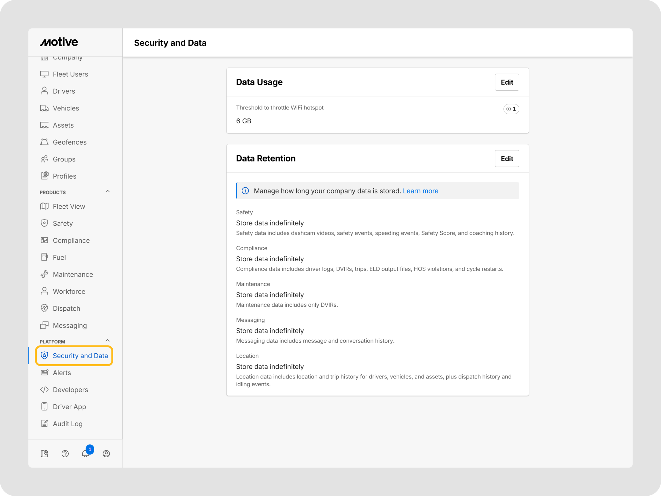
Task: Click the Geofences polygon icon
Action: pyautogui.click(x=45, y=142)
